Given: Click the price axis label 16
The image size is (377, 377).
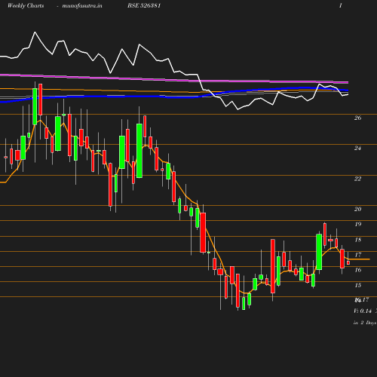Looking at the screenshot, I should pos(357,270).
